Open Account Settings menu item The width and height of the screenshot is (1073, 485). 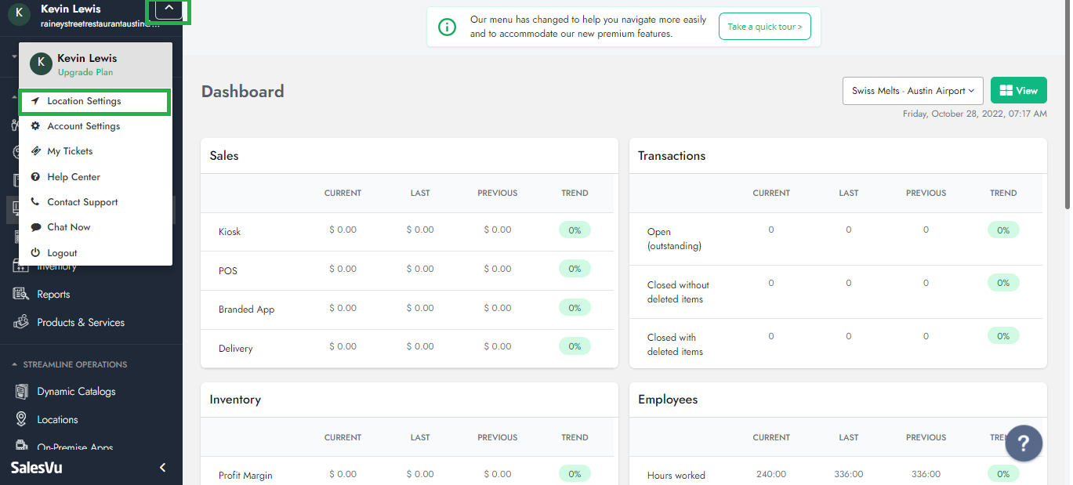coord(83,126)
